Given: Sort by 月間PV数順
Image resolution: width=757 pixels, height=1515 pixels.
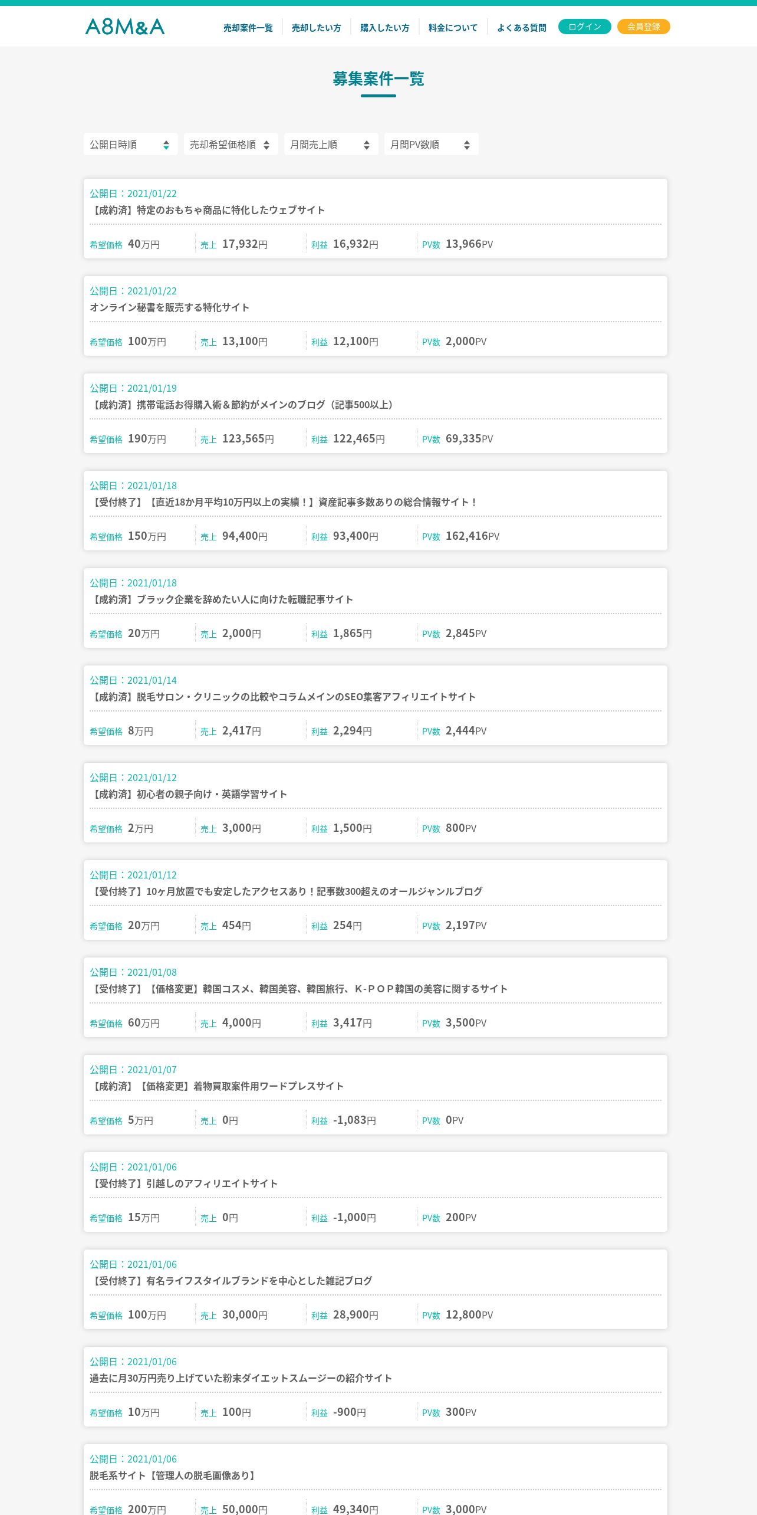Looking at the screenshot, I should (x=432, y=145).
